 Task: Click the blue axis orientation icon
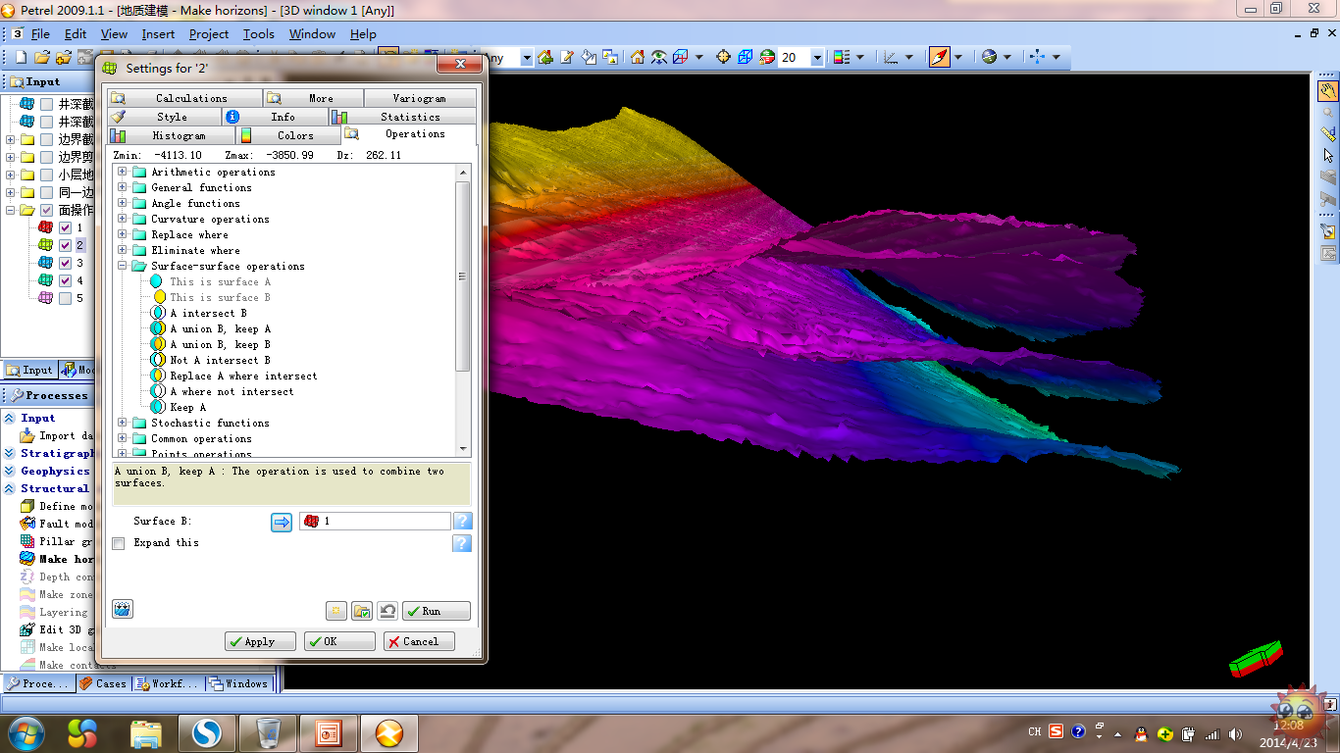click(x=1038, y=58)
